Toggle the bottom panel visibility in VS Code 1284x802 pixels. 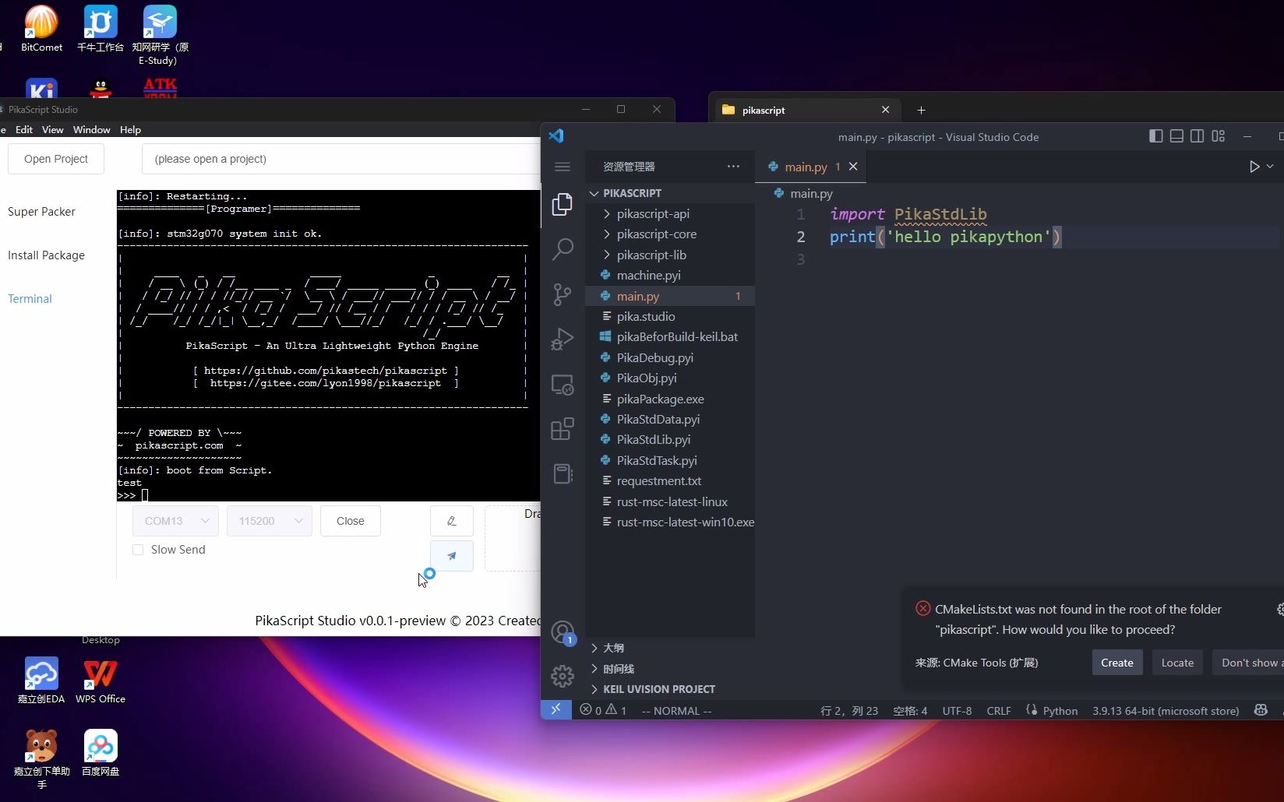click(x=1176, y=136)
